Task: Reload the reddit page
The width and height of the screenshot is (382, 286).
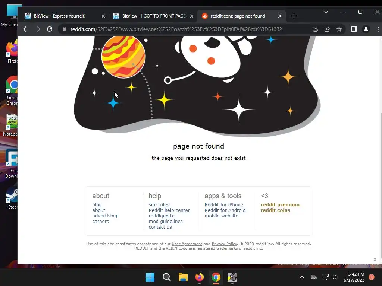Action: coord(50,29)
